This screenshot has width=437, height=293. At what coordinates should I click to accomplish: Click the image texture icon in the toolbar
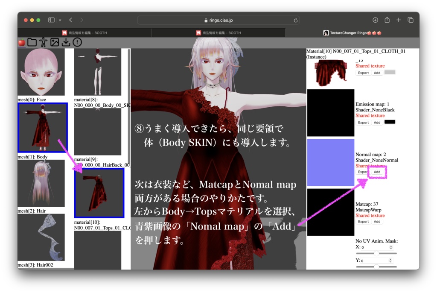(x=54, y=43)
